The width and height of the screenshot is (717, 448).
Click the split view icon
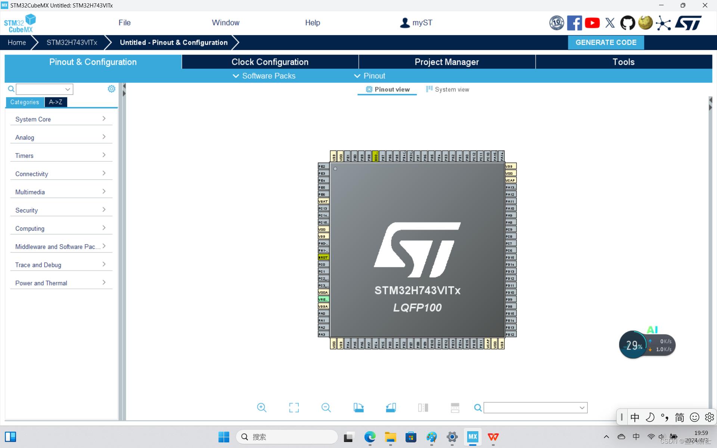(x=423, y=407)
